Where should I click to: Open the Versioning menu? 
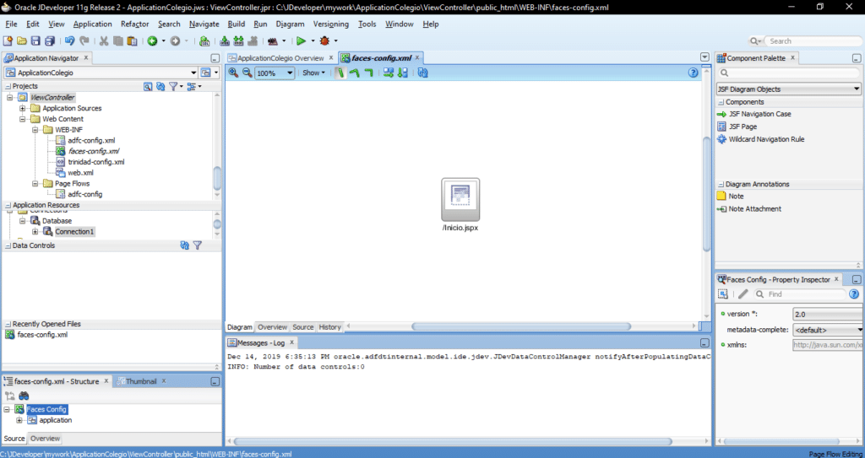point(331,24)
